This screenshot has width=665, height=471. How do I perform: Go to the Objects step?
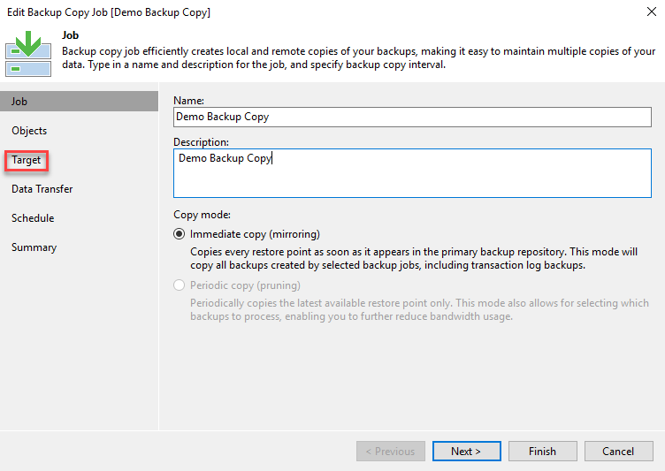tap(29, 131)
